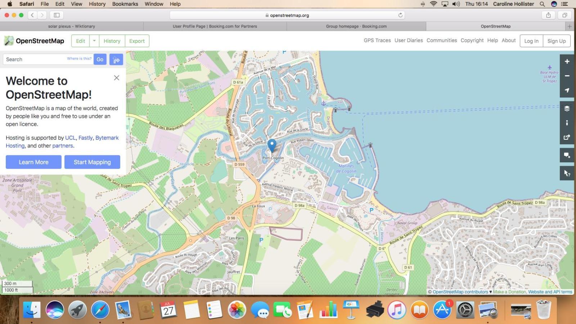Expand the Edit dropdown arrow
The image size is (576, 324).
[94, 41]
